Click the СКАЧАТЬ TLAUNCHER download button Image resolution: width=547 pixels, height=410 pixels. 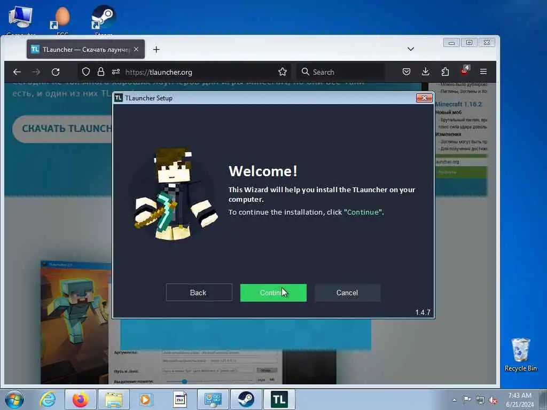63,129
